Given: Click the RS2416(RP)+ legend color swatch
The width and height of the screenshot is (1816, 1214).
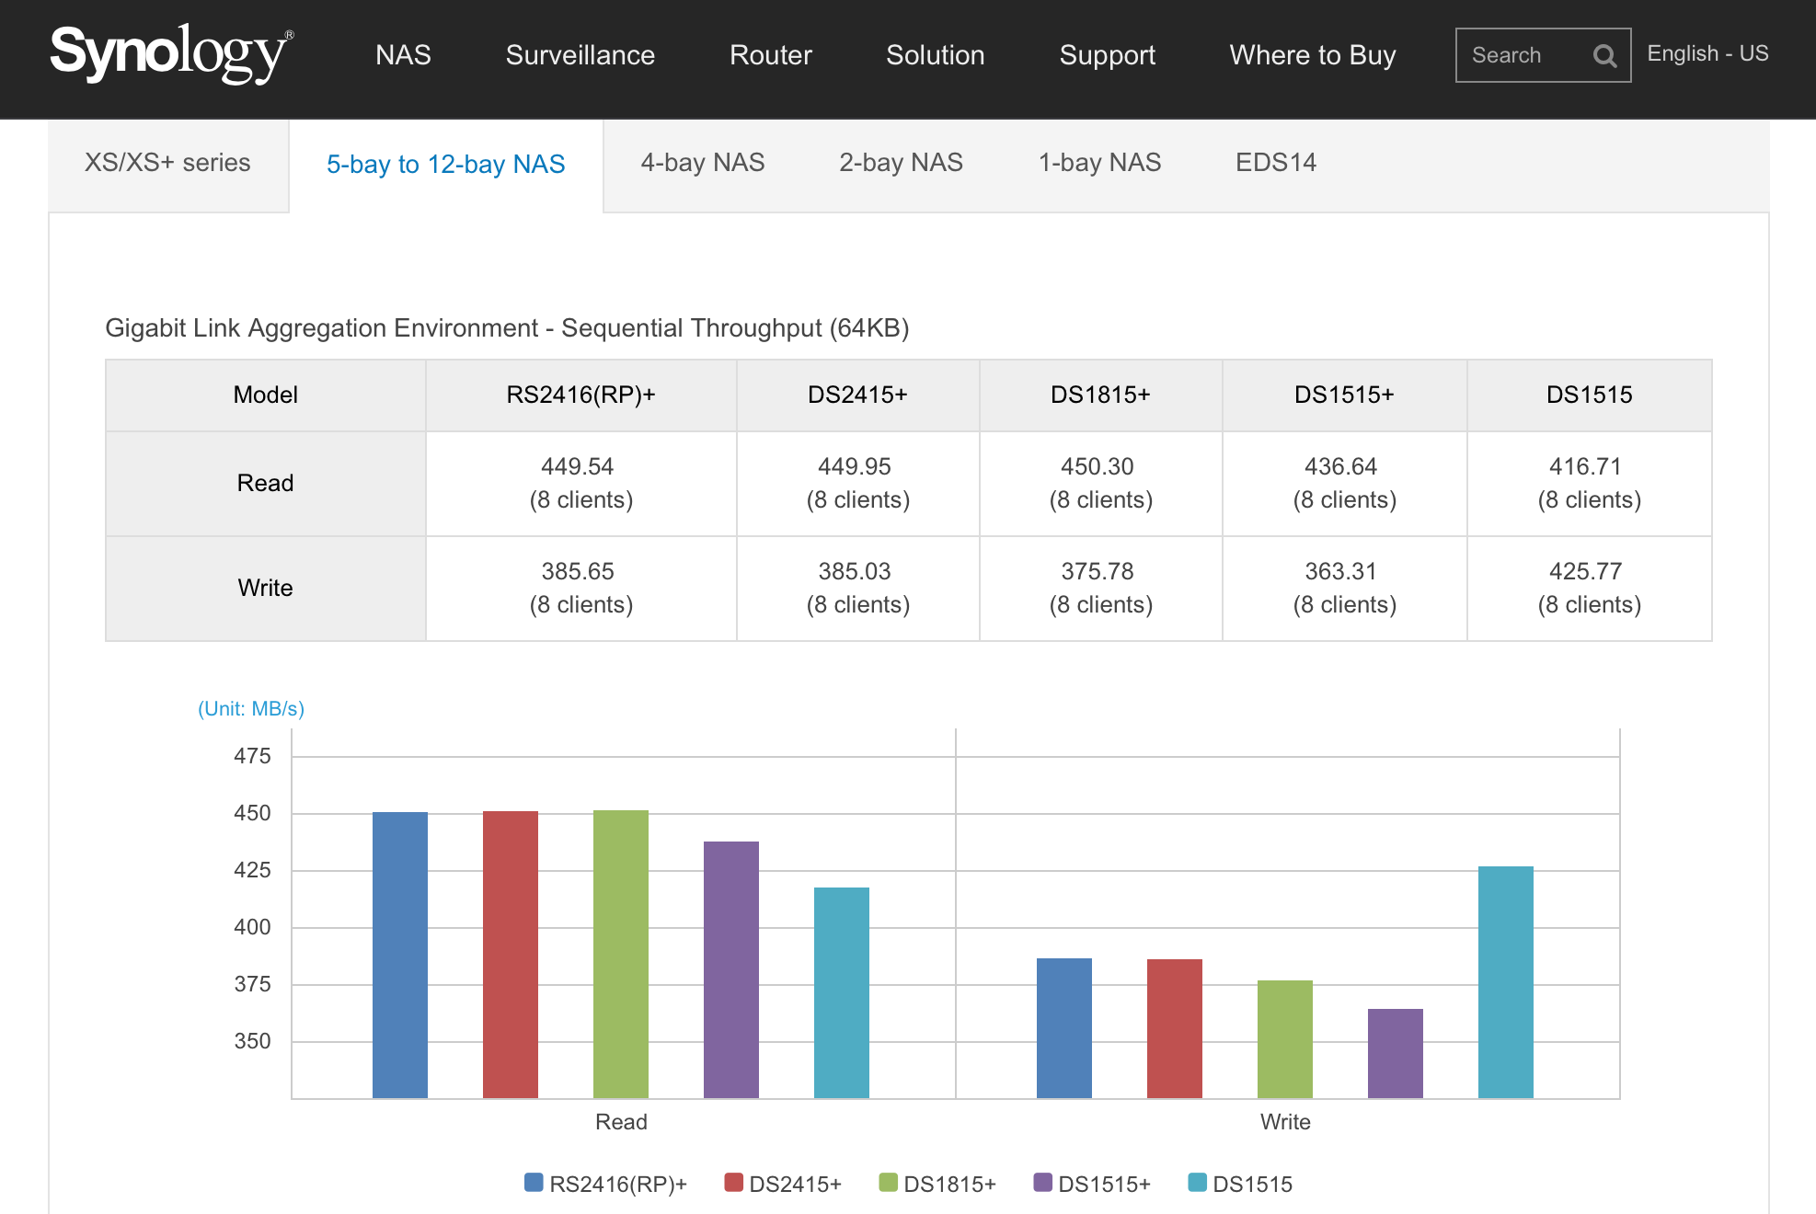Looking at the screenshot, I should click(x=534, y=1182).
